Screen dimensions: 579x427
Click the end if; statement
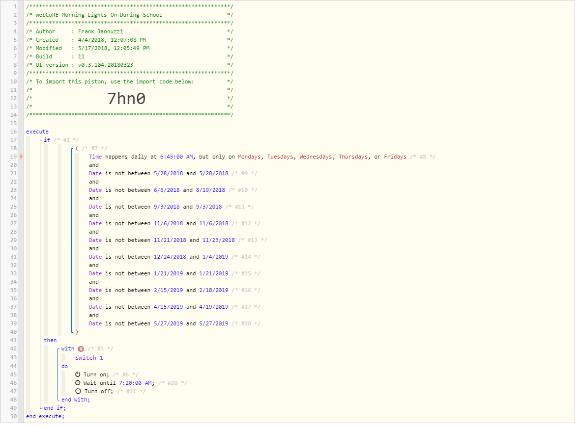pyautogui.click(x=55, y=409)
